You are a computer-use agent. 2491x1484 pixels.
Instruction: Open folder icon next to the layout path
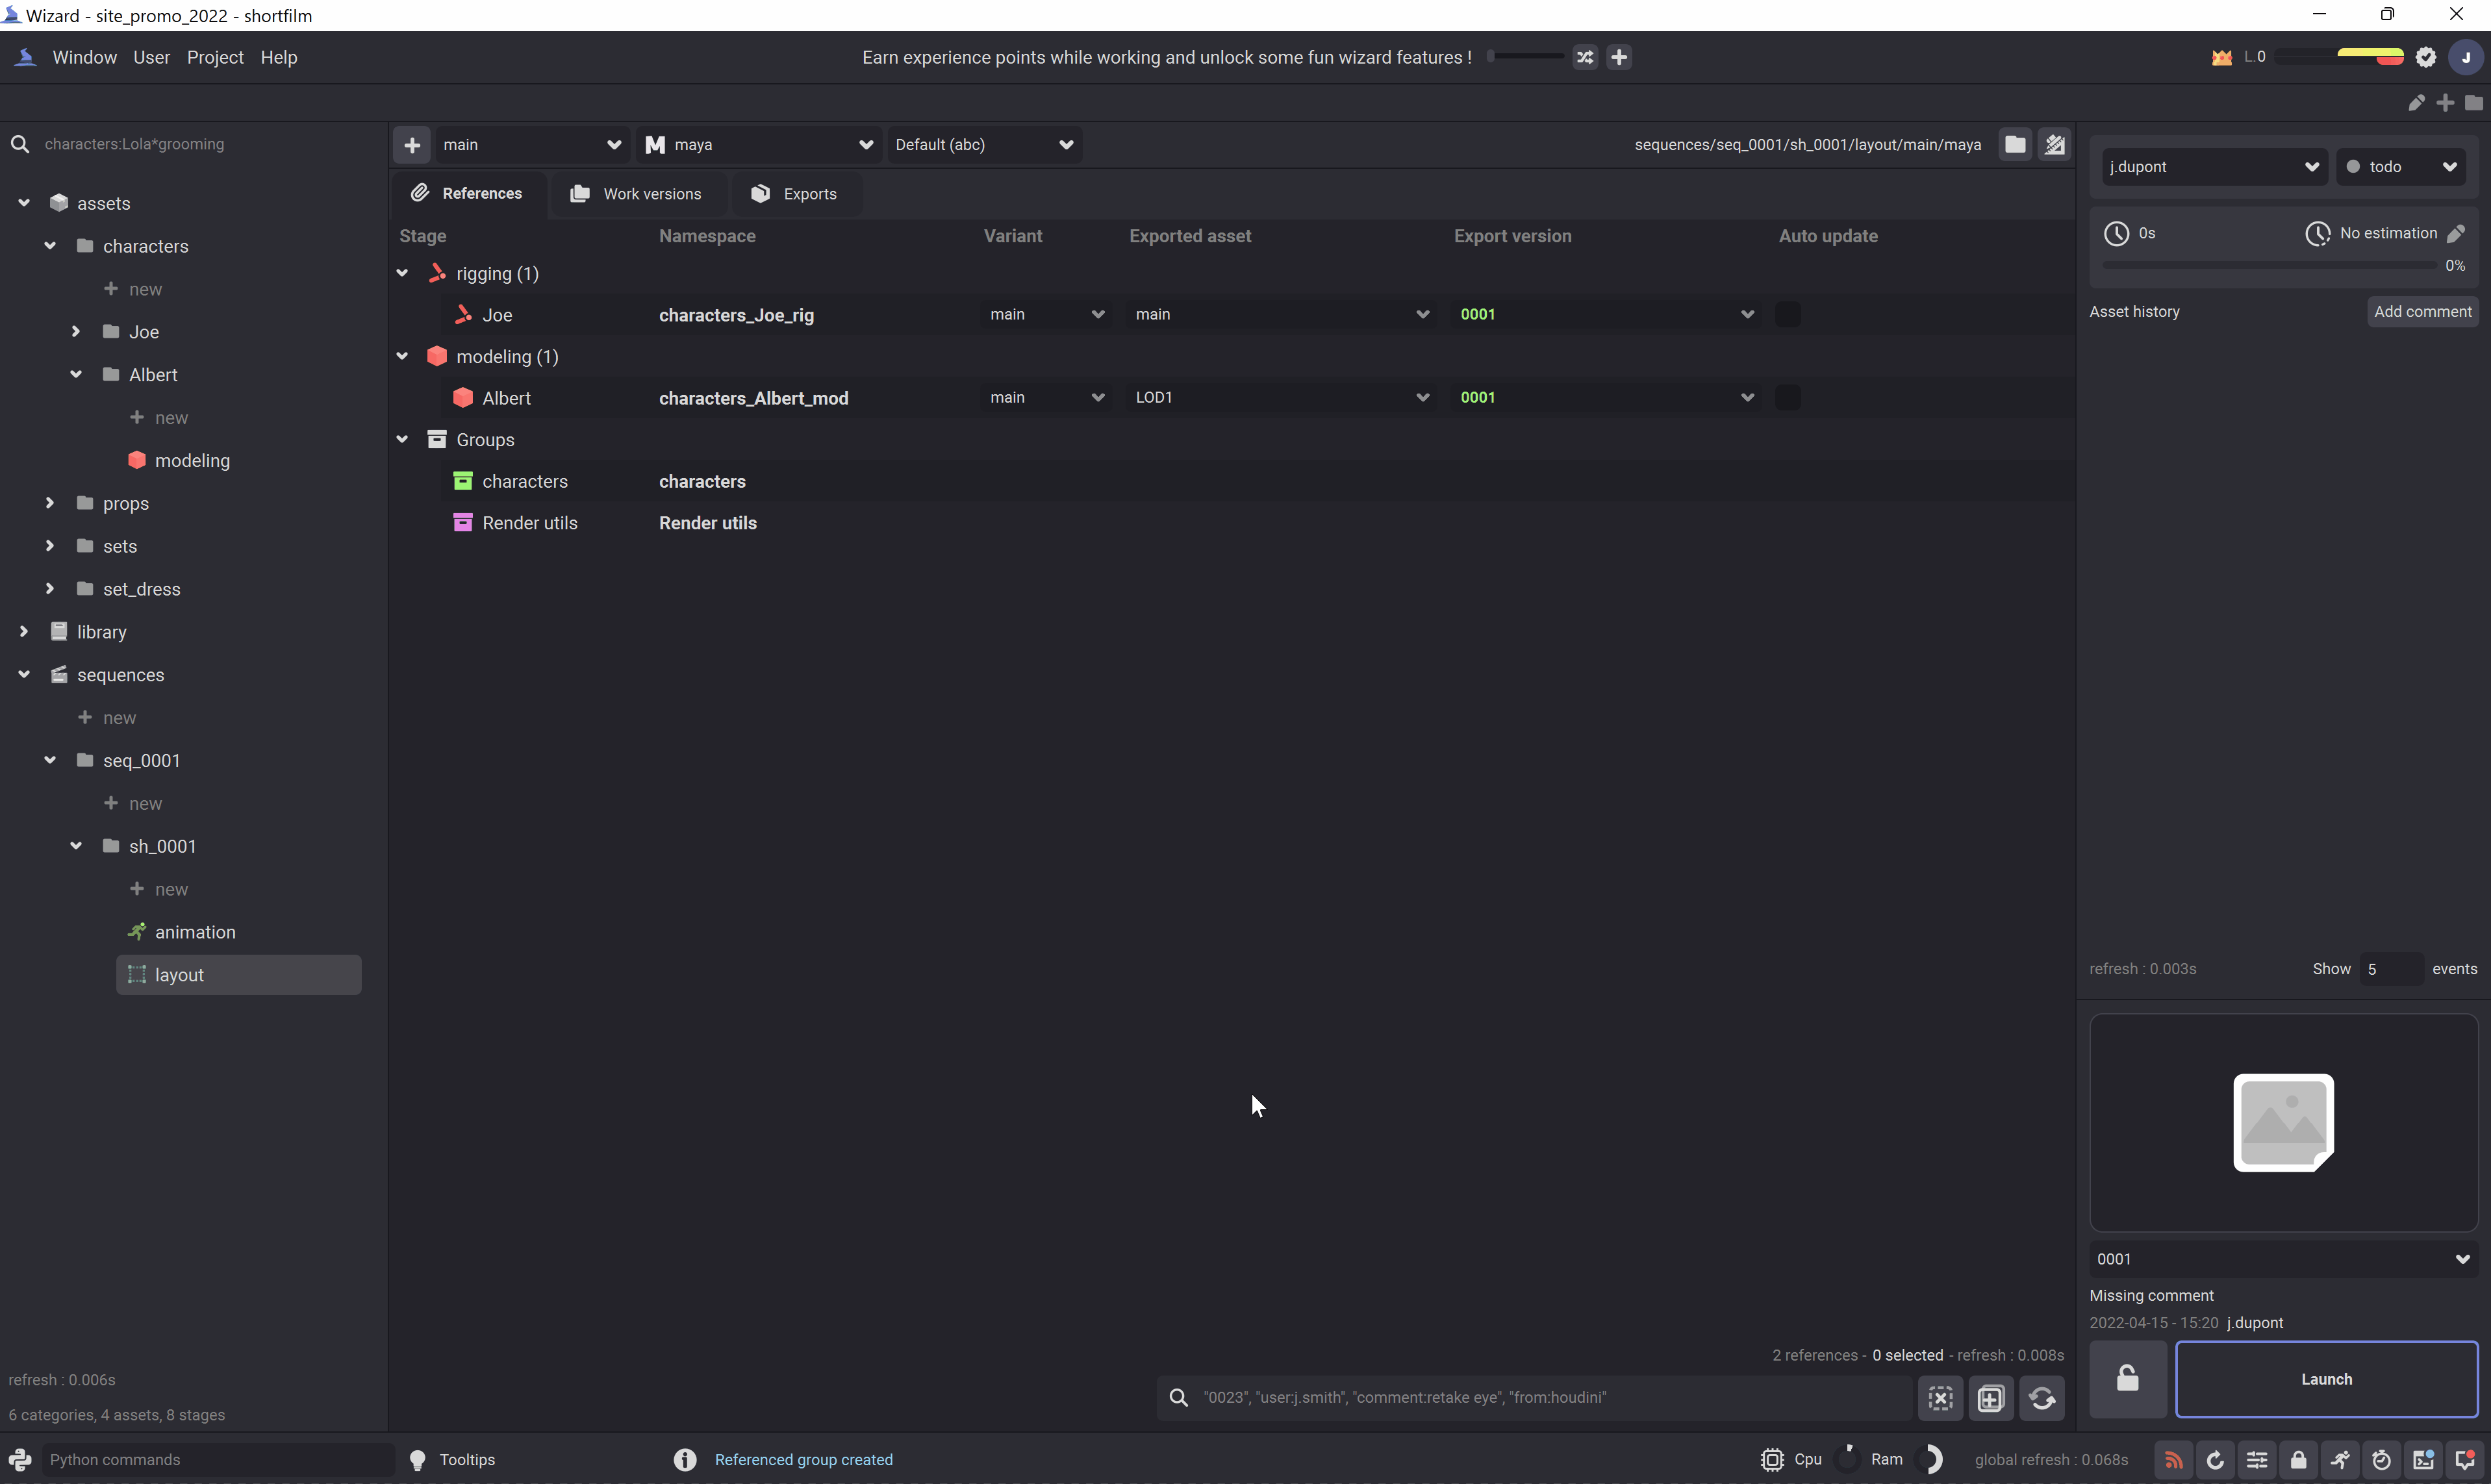pos(2015,145)
